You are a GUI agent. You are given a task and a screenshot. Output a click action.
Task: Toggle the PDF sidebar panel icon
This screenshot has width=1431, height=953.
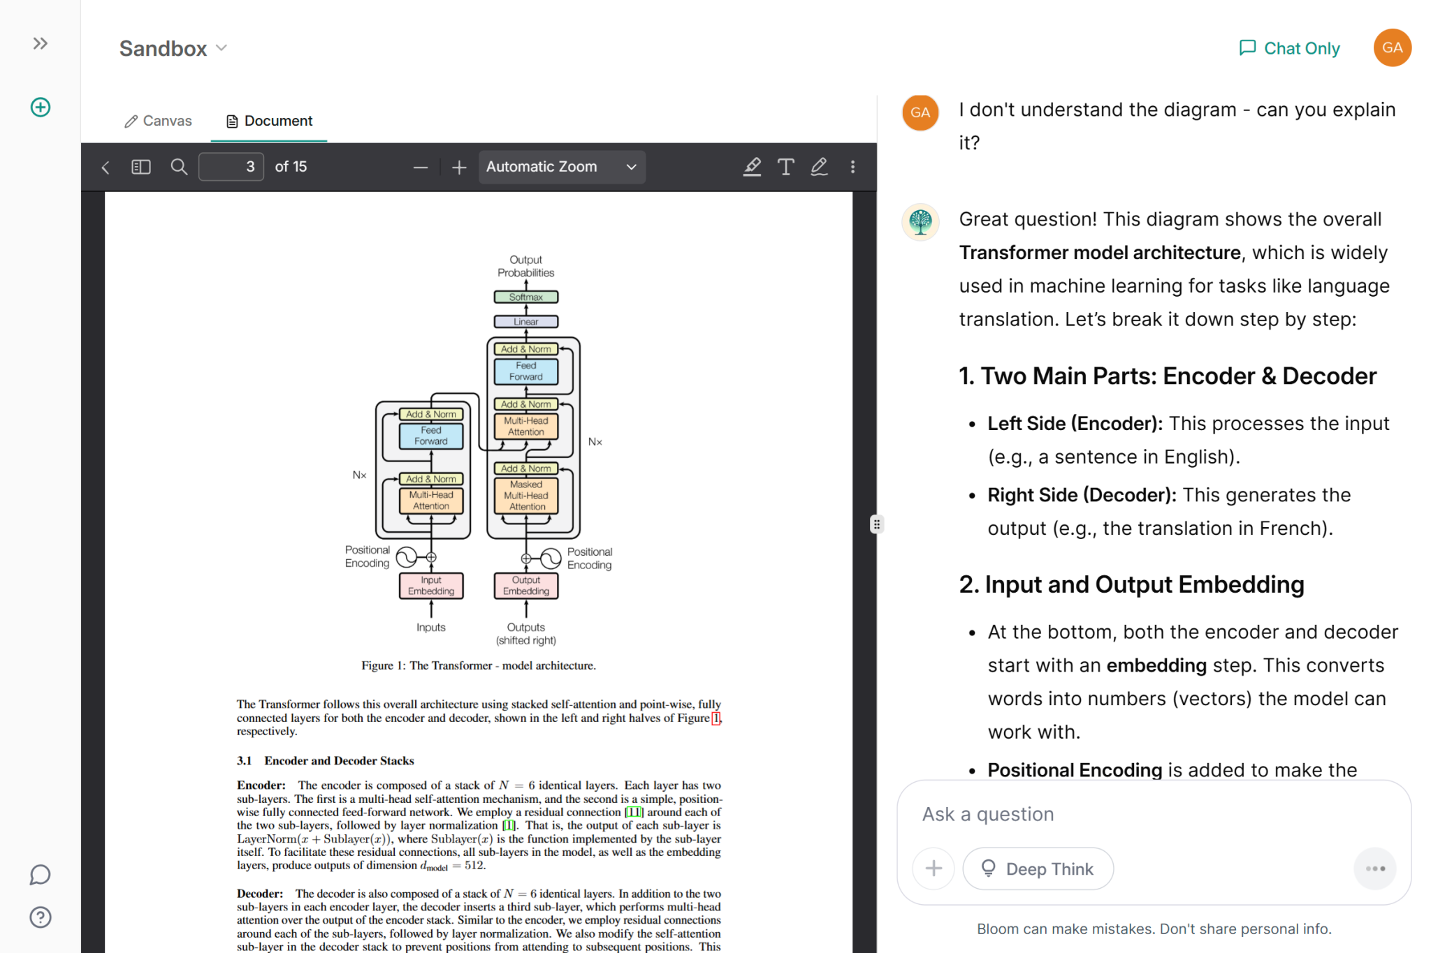[x=140, y=167]
